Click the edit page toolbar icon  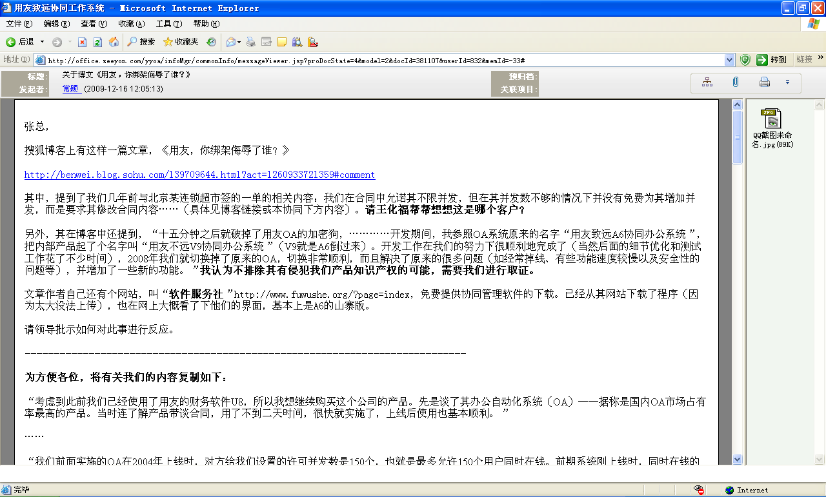click(266, 42)
